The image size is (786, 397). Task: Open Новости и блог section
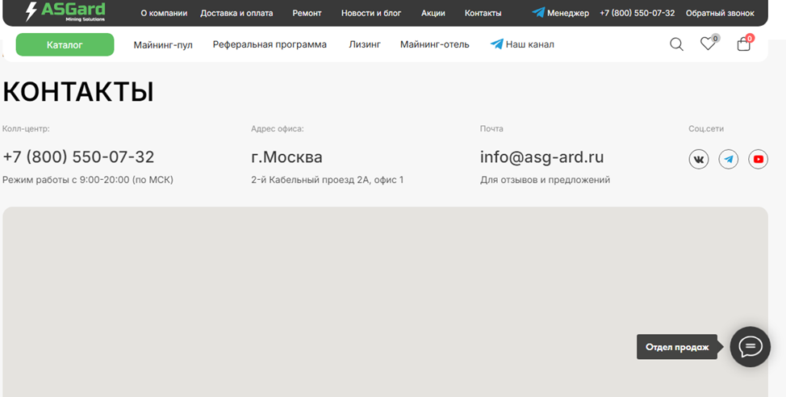pyautogui.click(x=371, y=13)
